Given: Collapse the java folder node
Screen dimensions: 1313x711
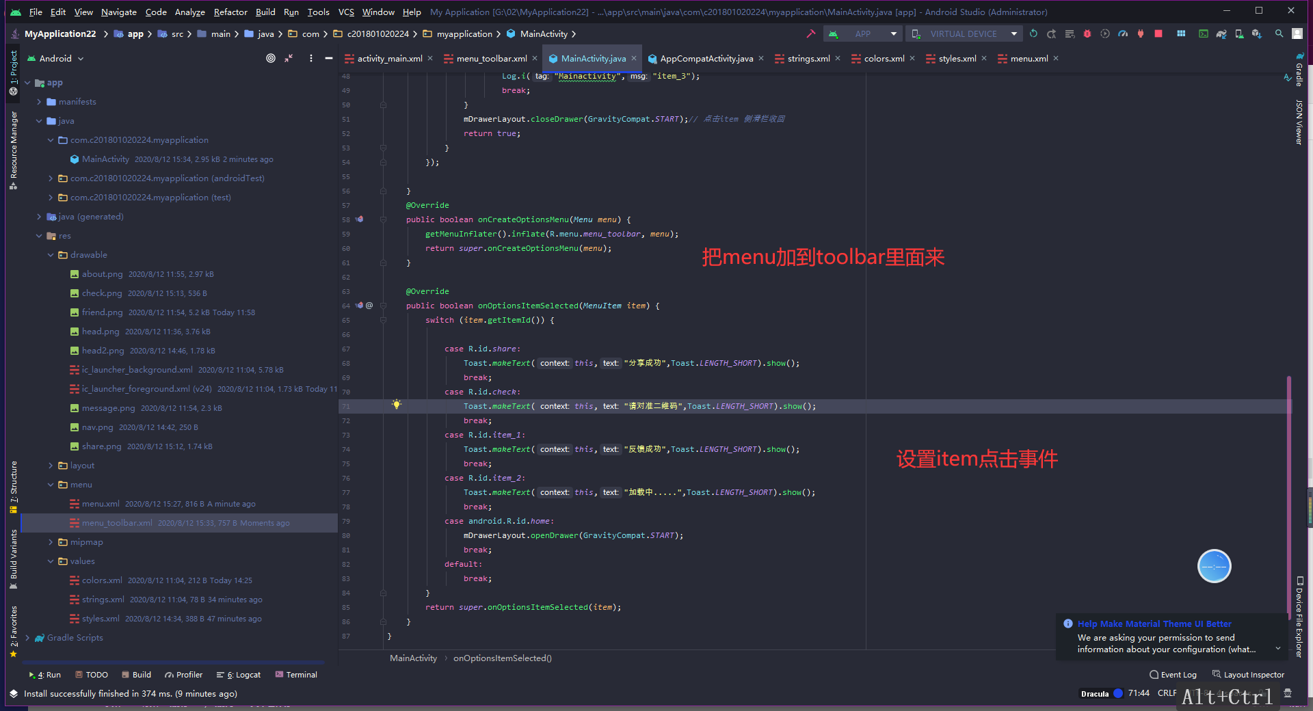Looking at the screenshot, I should 39,121.
